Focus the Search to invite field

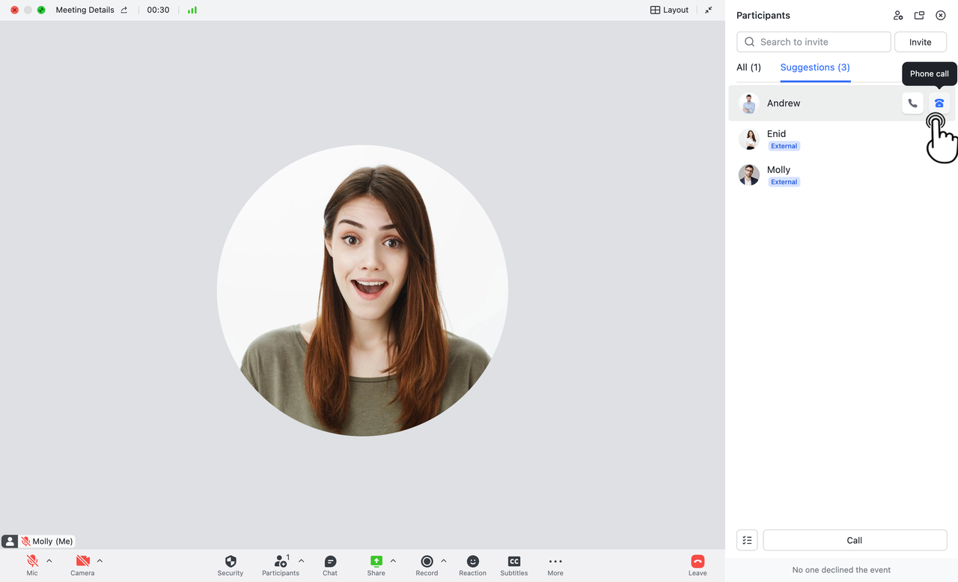[814, 42]
